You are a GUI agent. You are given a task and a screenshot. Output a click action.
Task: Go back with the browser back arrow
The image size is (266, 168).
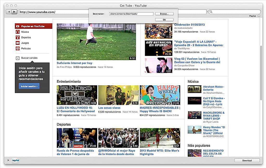[9, 12]
